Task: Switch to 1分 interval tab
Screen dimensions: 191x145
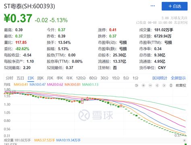Action: point(135,78)
